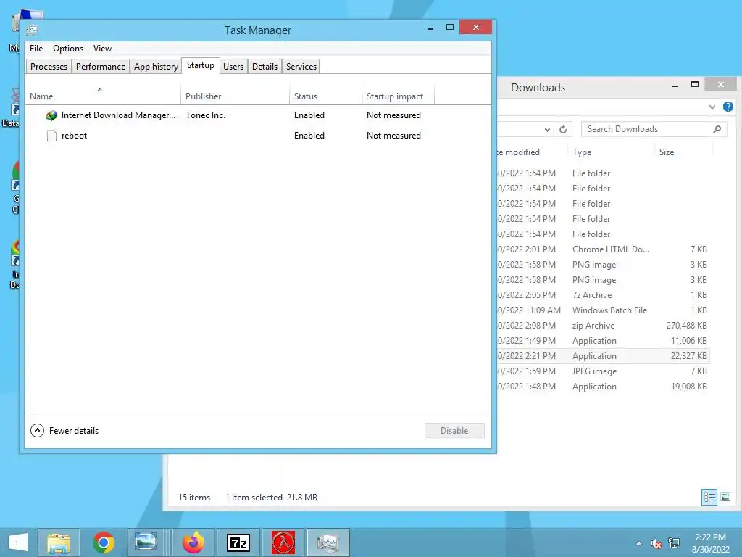The width and height of the screenshot is (742, 557).
Task: Click the blank file icon beside reboot
Action: point(51,136)
